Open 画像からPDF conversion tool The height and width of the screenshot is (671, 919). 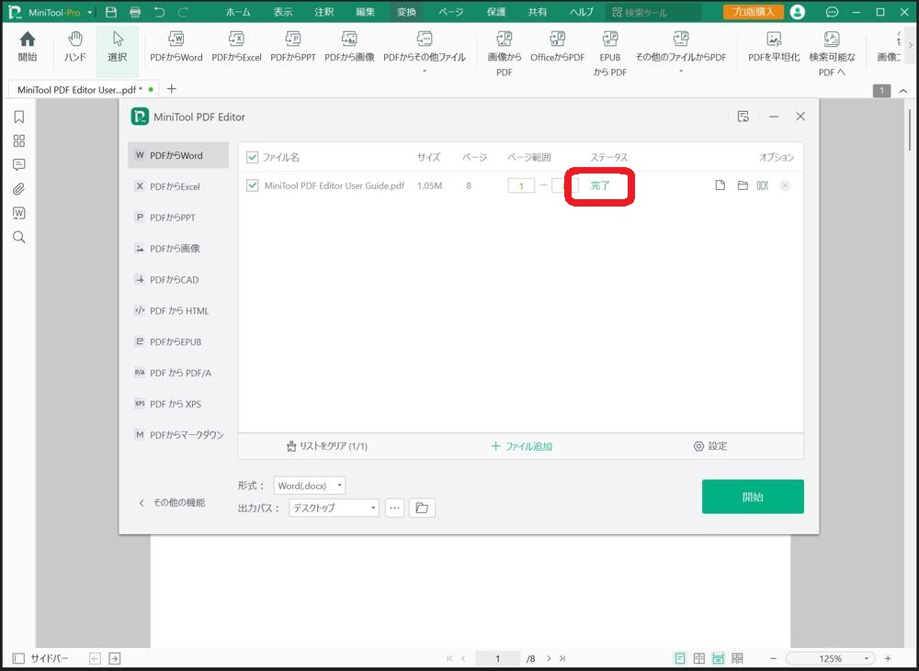click(504, 54)
